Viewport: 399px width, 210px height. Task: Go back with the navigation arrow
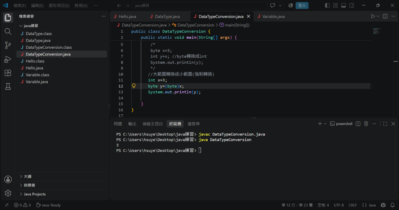click(x=119, y=5)
